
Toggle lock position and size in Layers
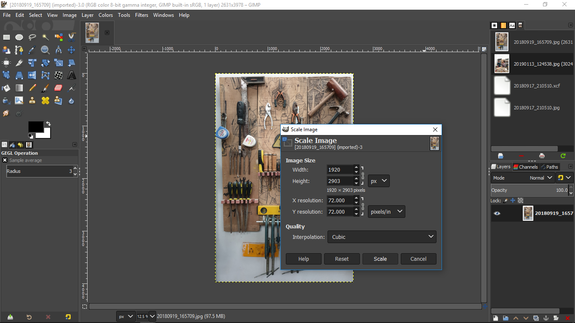[513, 201]
